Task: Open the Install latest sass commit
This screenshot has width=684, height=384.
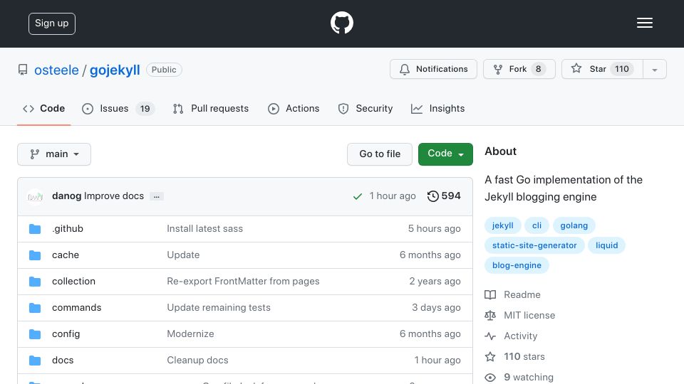Action: tap(205, 228)
